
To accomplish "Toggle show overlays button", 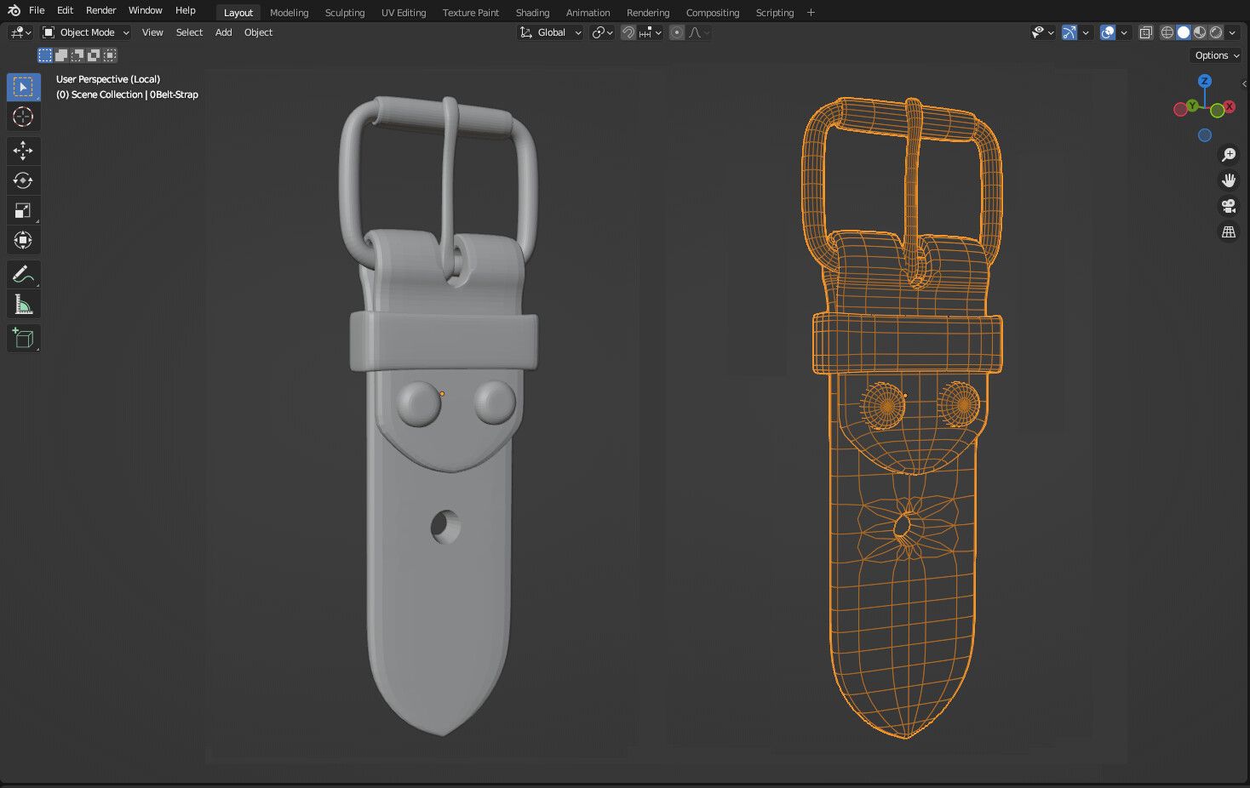I will [1108, 32].
